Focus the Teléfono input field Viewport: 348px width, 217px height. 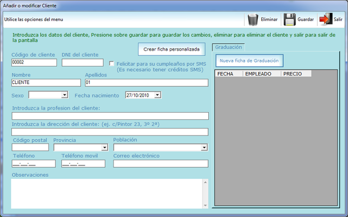click(34, 164)
